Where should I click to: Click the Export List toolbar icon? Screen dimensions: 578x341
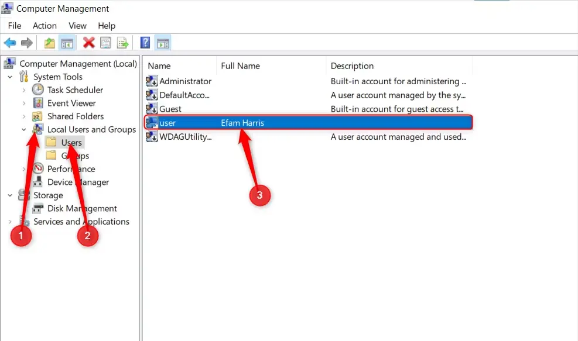[x=123, y=43]
